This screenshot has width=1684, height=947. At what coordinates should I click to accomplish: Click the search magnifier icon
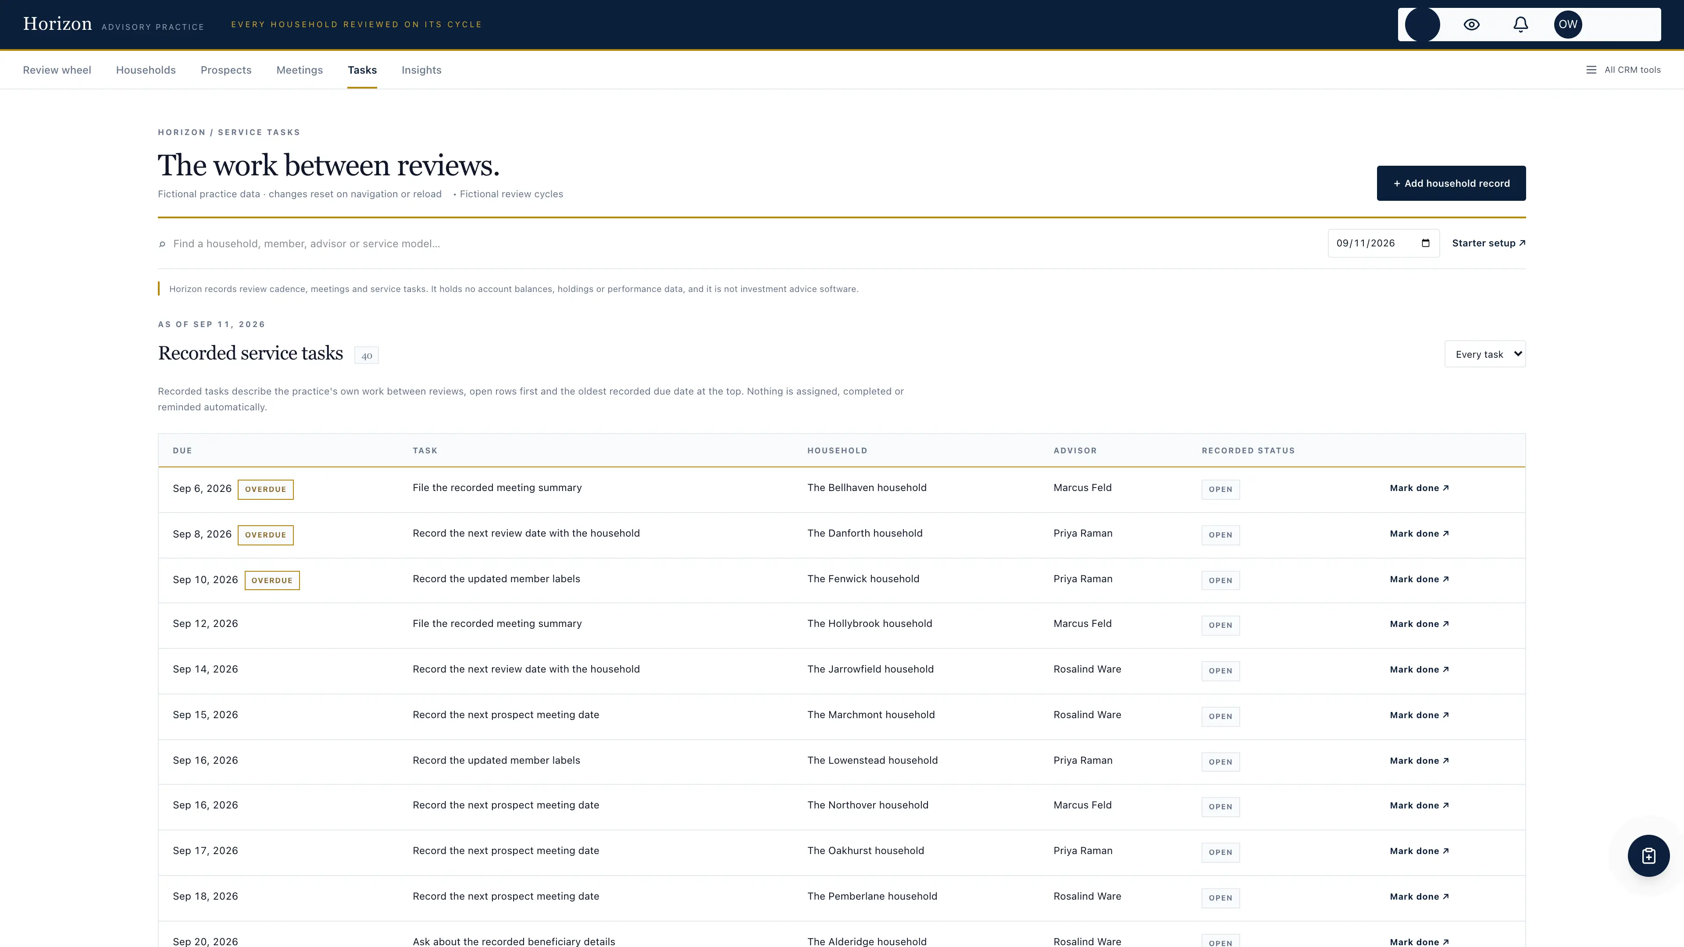click(x=162, y=245)
